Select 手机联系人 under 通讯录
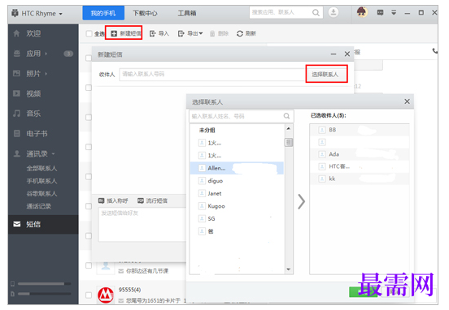 point(41,181)
